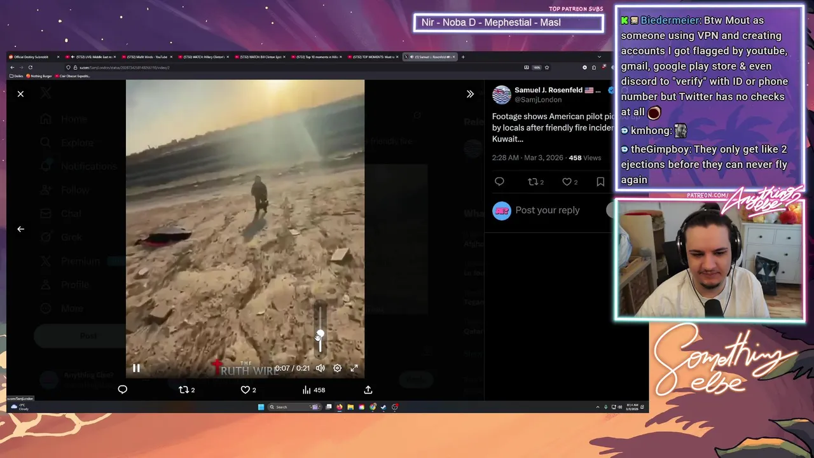Switch to Official Destiny Subreddit tab

pyautogui.click(x=35, y=57)
